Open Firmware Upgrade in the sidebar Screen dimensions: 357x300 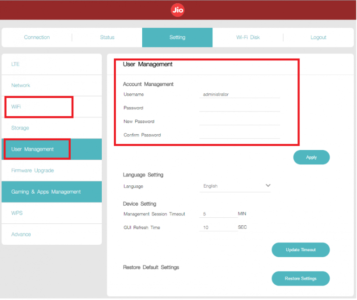pos(52,170)
